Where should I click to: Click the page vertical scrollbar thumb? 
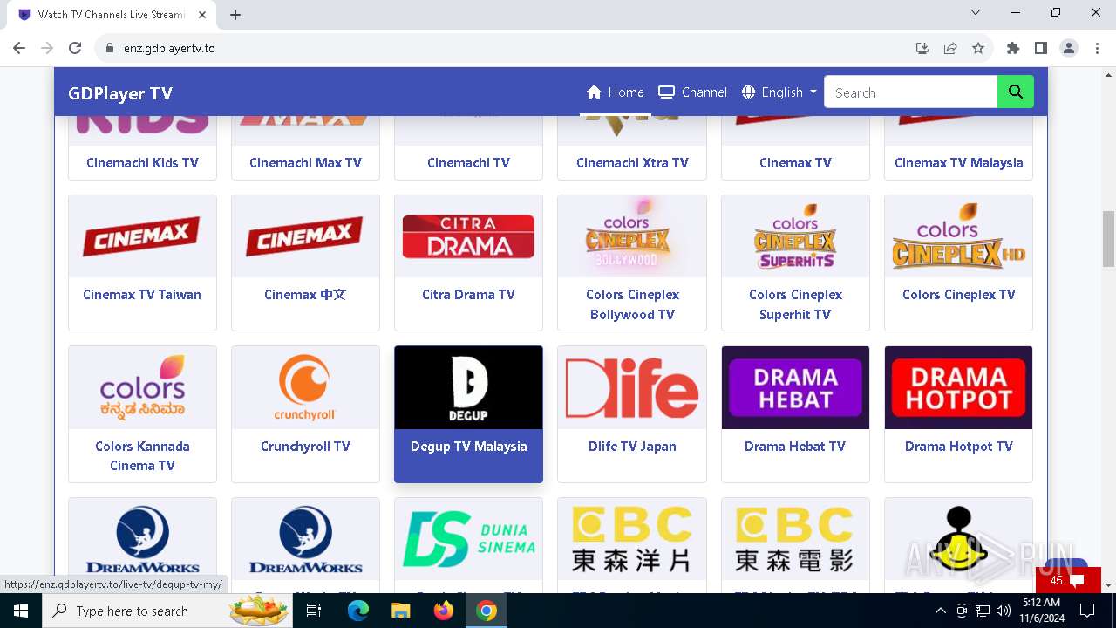[1108, 238]
